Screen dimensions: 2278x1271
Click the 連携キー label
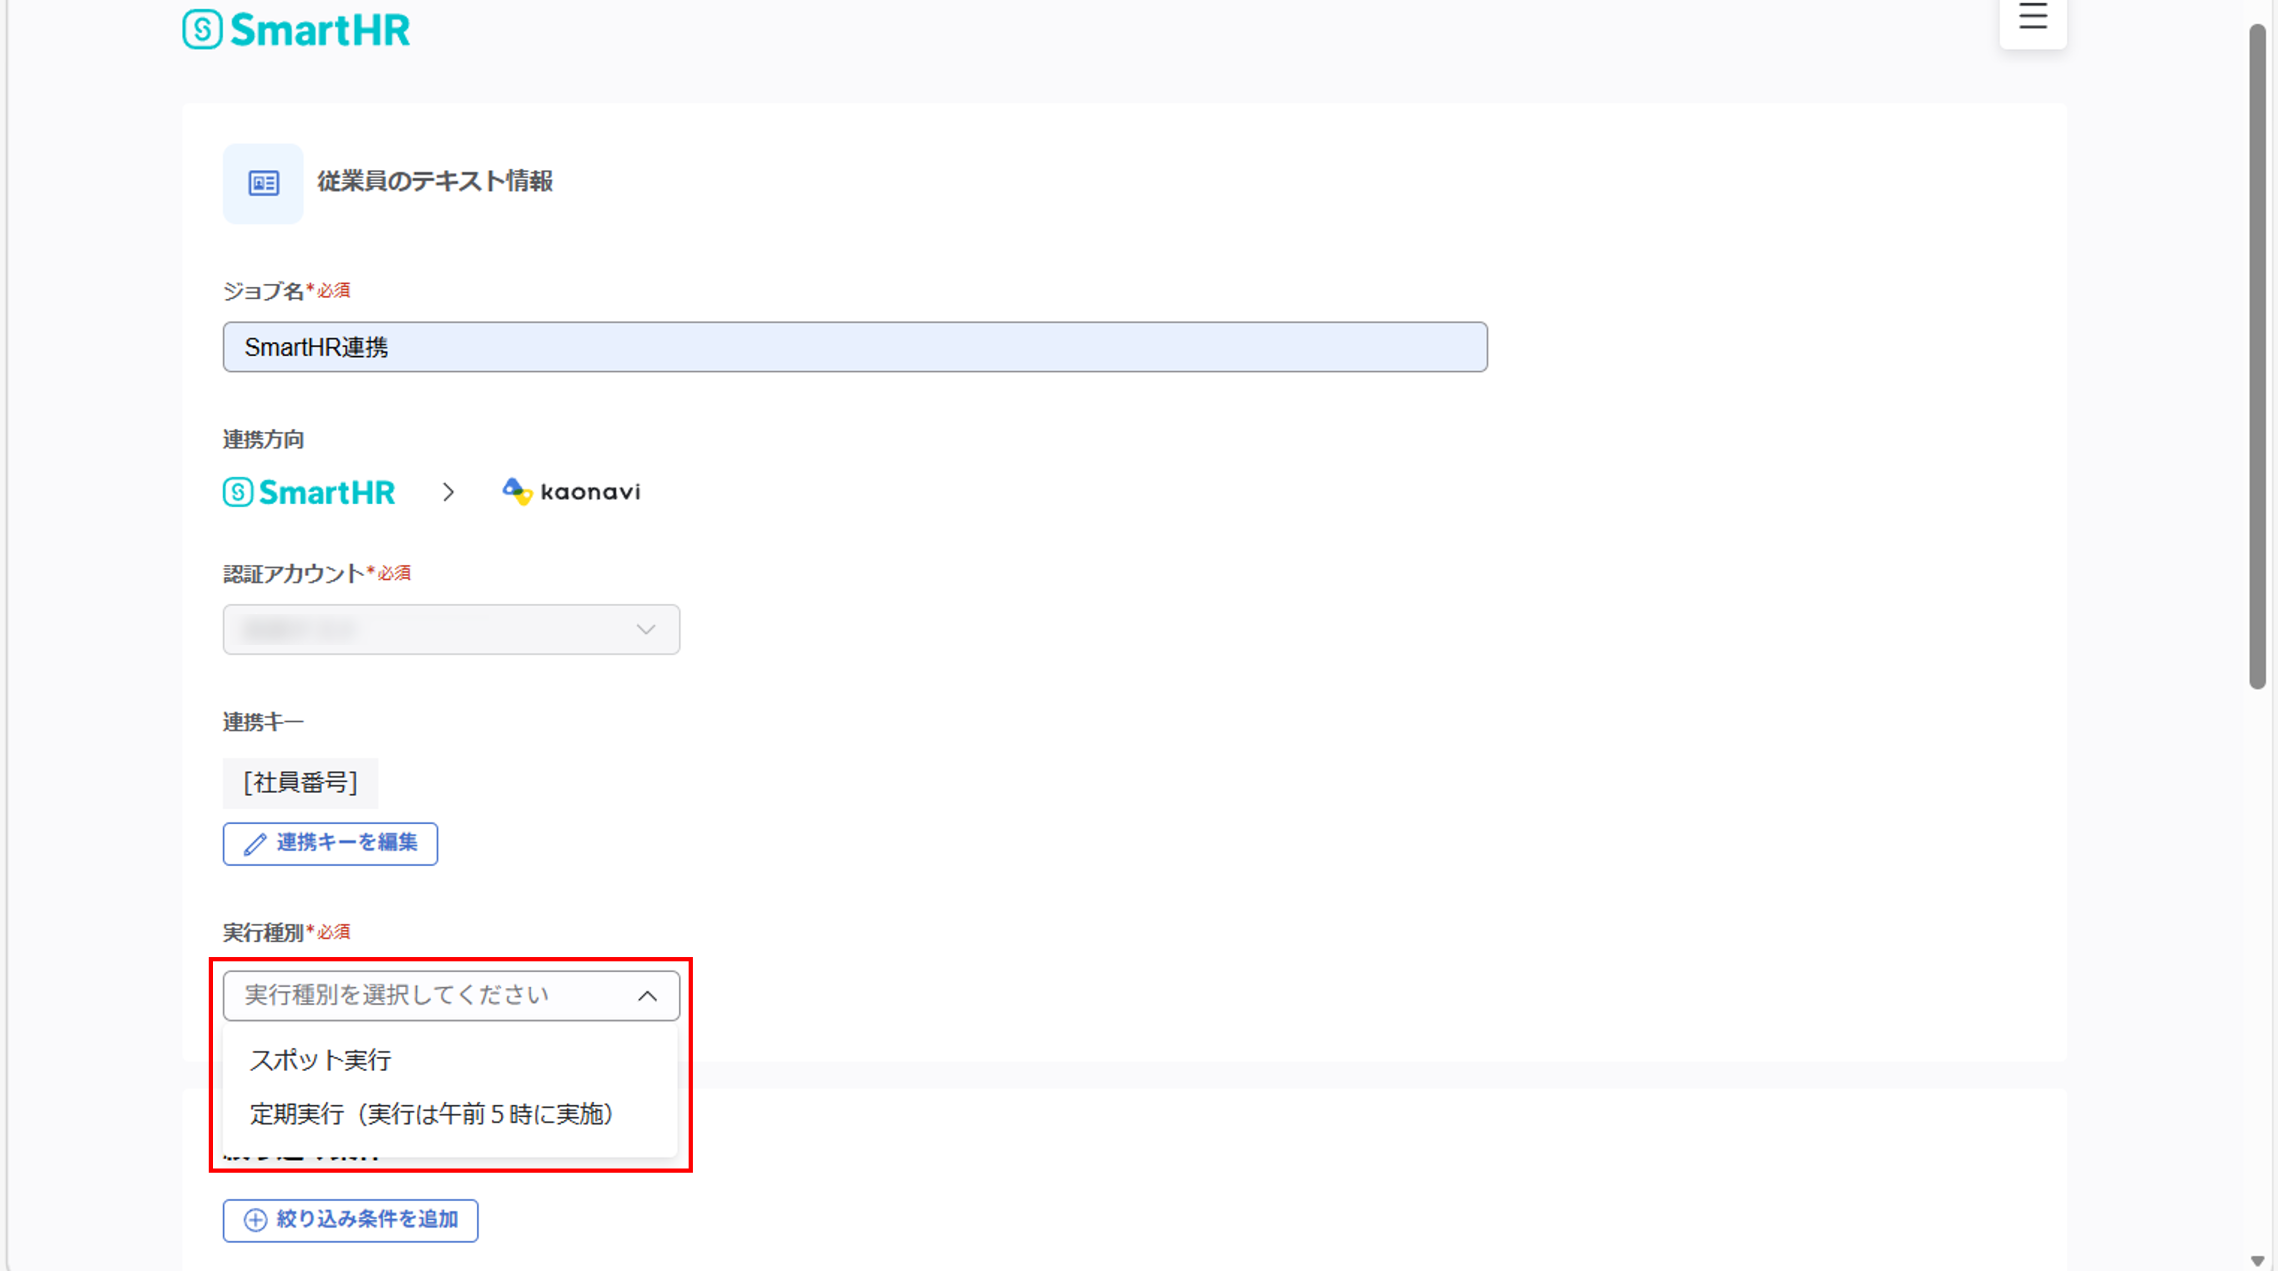point(264,723)
